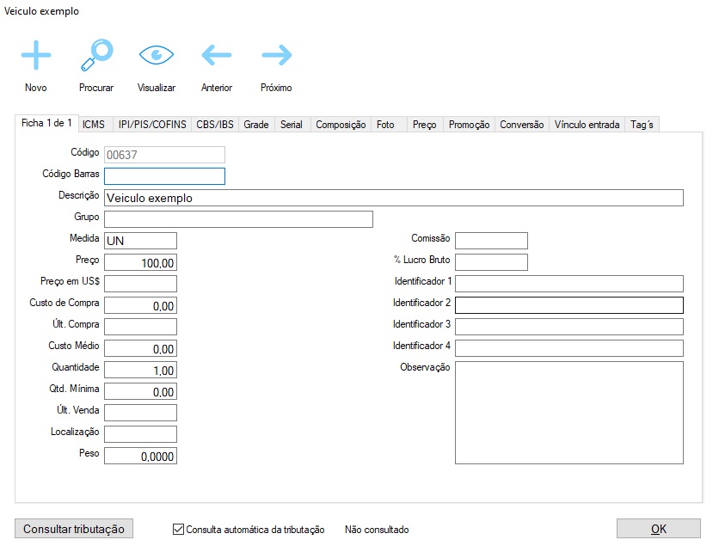Open the Vínculo entrada tab
The width and height of the screenshot is (719, 552).
tap(587, 125)
